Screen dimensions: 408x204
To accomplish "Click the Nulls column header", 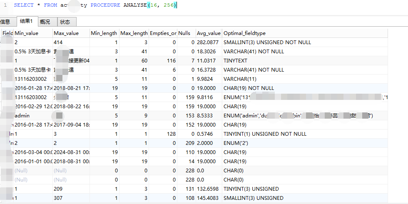I will [x=187, y=33].
